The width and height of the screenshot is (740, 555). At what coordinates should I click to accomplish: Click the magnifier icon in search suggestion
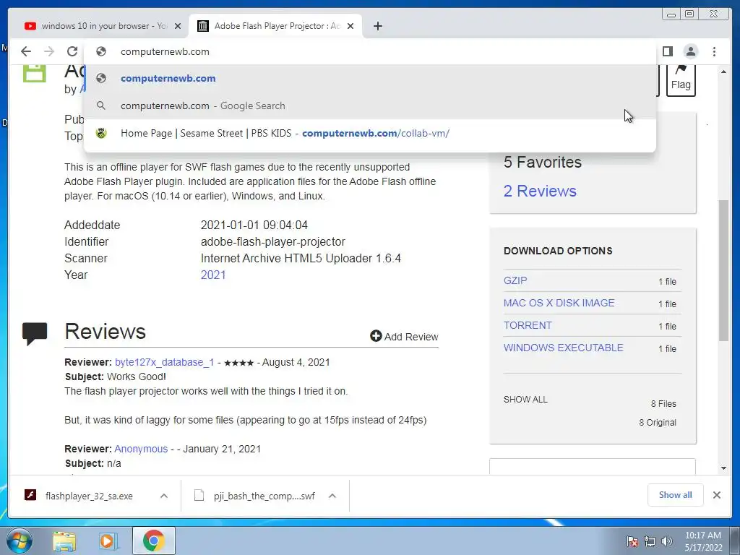tap(100, 106)
